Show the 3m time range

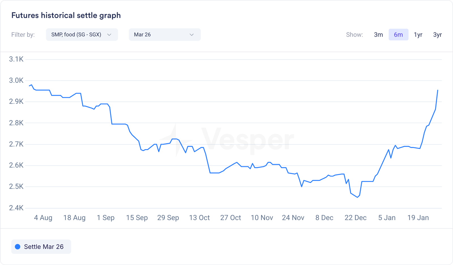coord(378,35)
